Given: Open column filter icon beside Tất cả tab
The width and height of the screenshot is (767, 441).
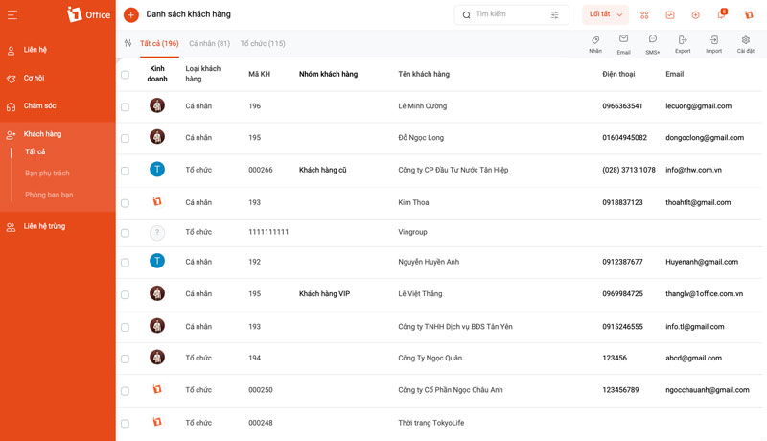Looking at the screenshot, I should click(x=128, y=43).
